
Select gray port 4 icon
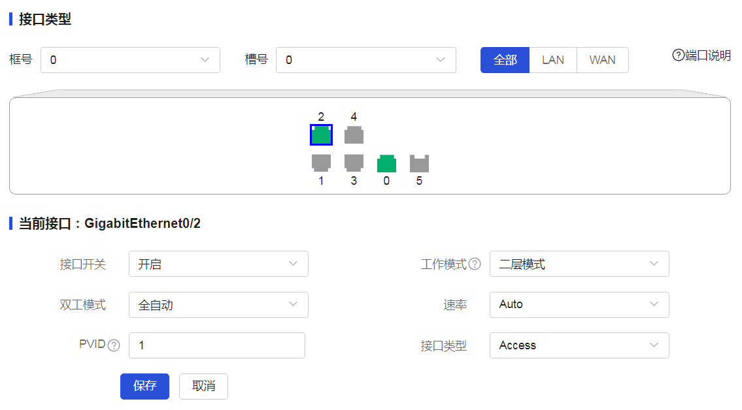[354, 135]
